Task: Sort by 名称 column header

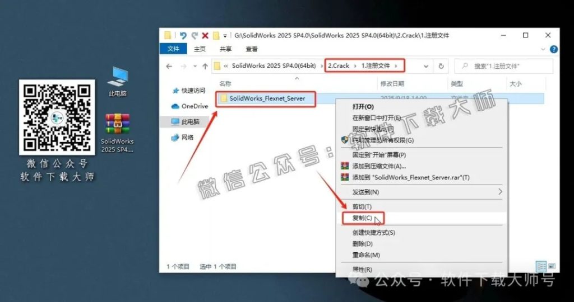Action: (x=225, y=84)
